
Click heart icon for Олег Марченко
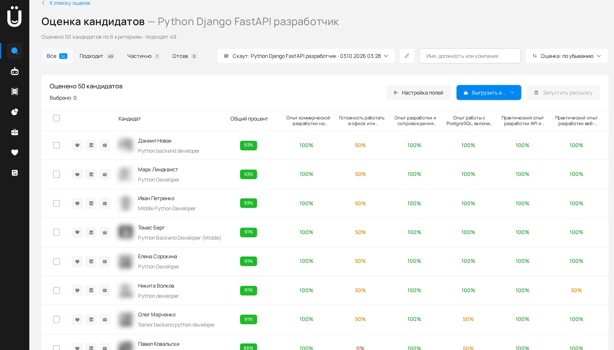click(x=77, y=320)
